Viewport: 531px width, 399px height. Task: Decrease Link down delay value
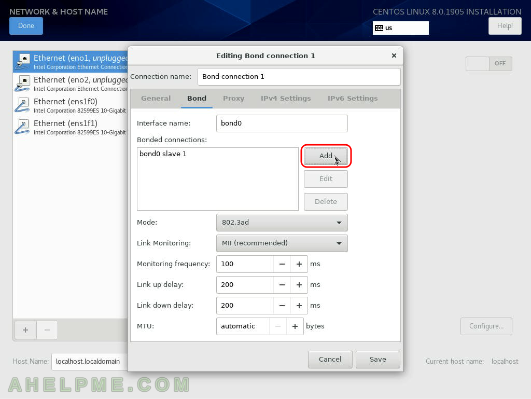(282, 306)
